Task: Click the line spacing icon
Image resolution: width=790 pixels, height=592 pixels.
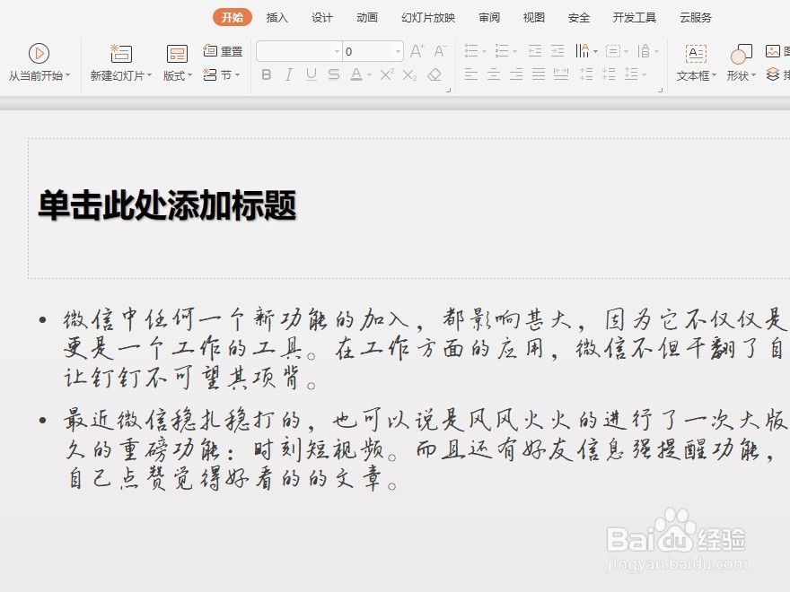Action: click(631, 74)
